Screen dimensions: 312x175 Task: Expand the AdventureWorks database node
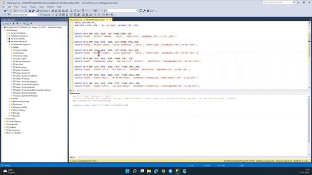7,39
